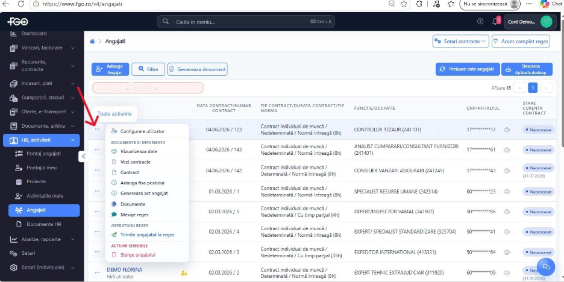
Task: Open the chat support bubble icon
Action: coord(546,266)
